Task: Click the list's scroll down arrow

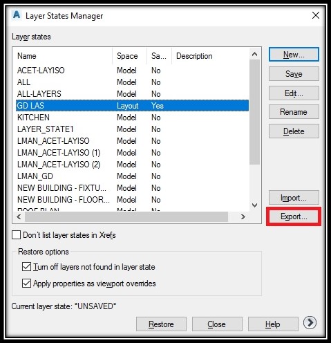Action: pyautogui.click(x=254, y=205)
